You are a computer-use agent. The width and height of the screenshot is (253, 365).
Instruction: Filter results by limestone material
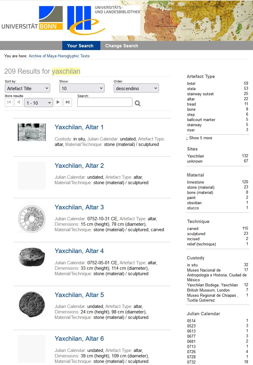click(195, 182)
